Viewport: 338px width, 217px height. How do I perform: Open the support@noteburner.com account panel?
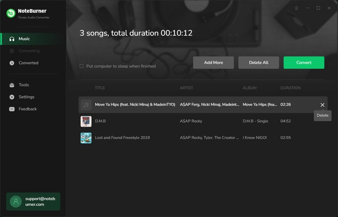[x=33, y=202]
